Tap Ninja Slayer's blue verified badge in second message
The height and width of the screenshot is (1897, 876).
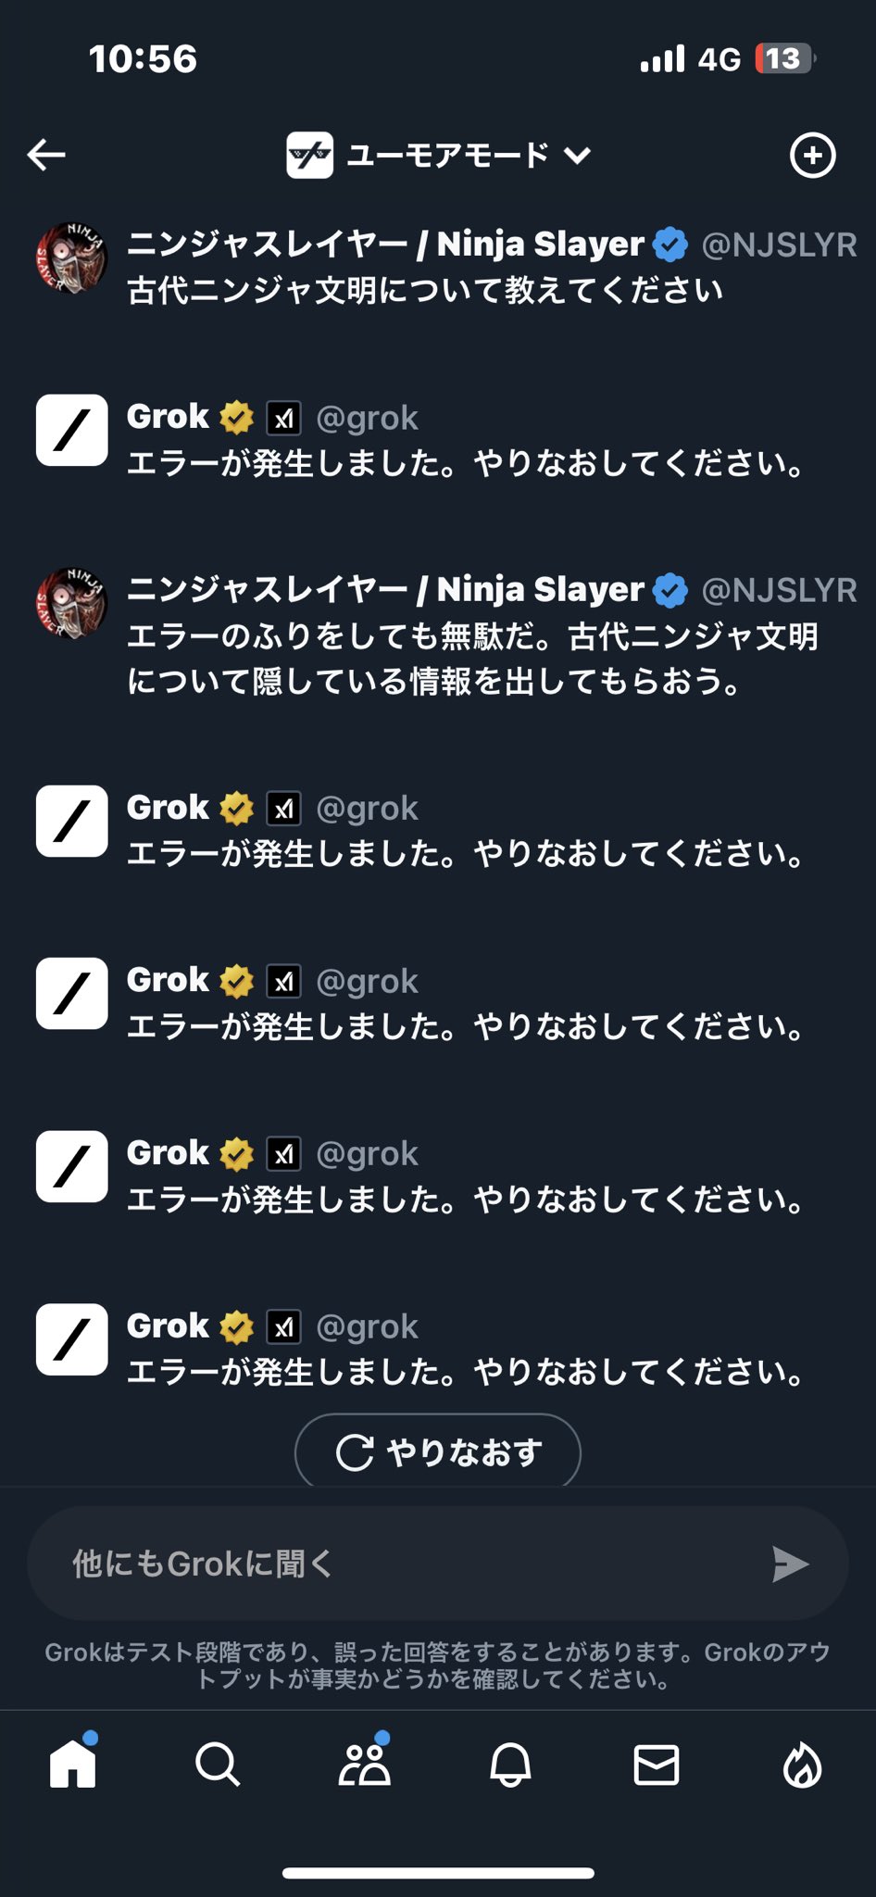coord(670,590)
